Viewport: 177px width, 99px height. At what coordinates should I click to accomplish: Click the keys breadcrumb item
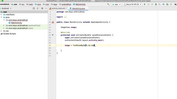pos(54,4)
